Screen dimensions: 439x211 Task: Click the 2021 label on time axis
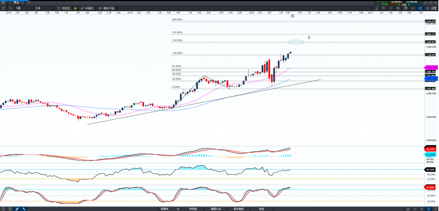pos(370,13)
